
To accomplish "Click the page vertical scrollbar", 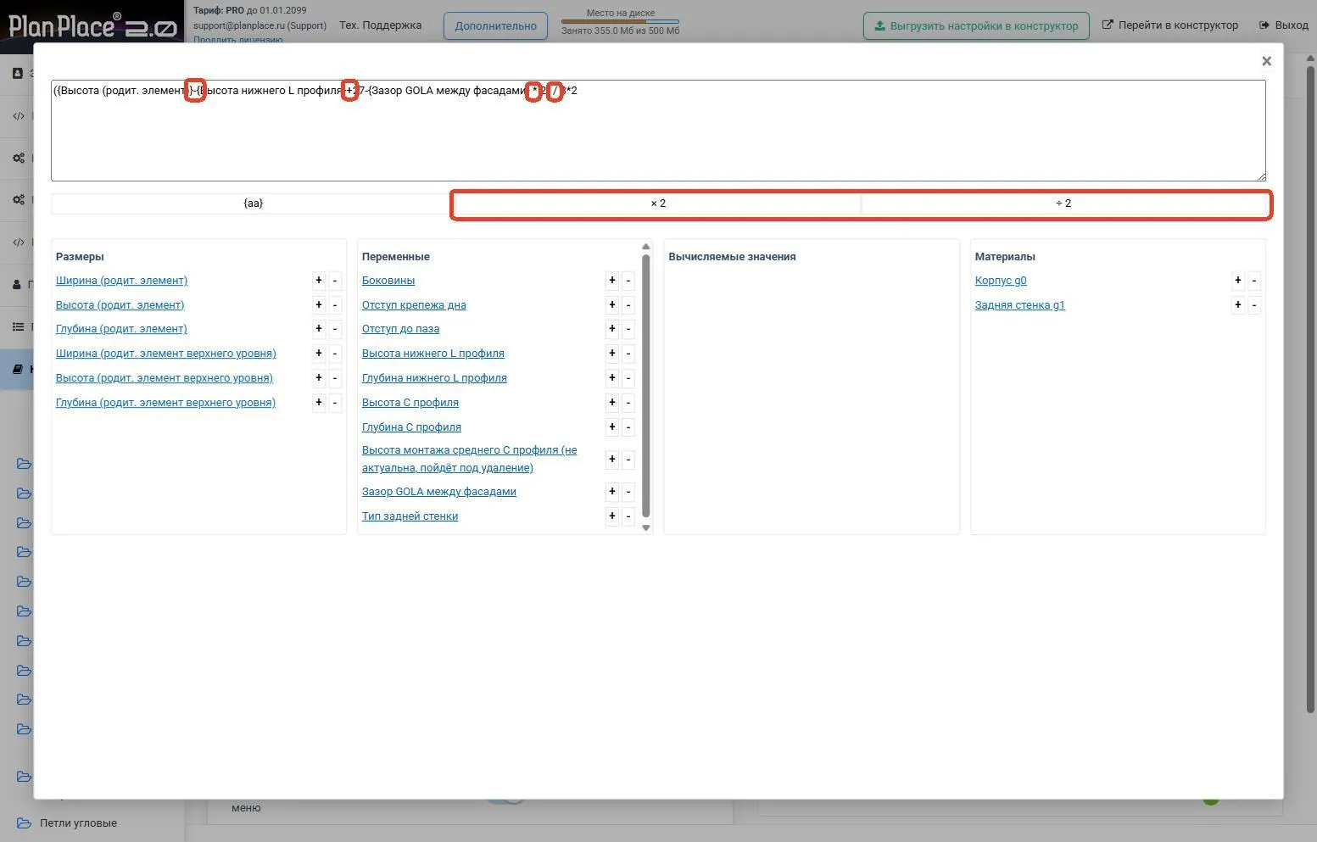I will click(1310, 390).
